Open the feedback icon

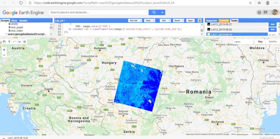coord(266,12)
